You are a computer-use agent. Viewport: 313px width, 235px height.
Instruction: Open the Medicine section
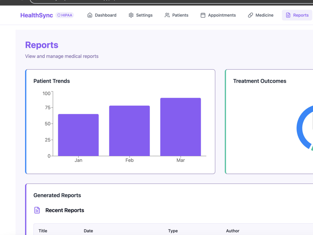pos(260,15)
